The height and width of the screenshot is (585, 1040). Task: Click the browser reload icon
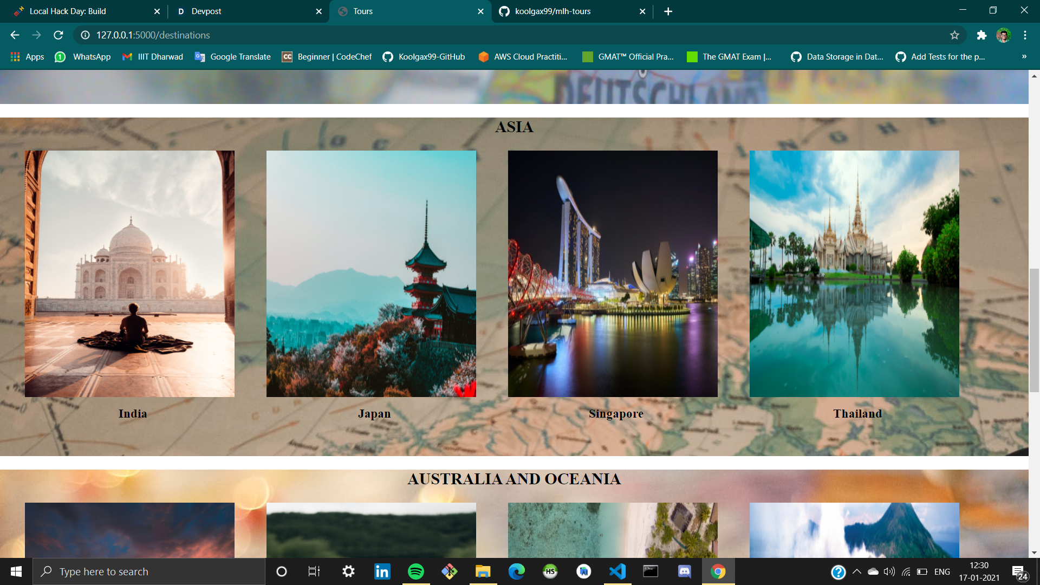tap(58, 35)
